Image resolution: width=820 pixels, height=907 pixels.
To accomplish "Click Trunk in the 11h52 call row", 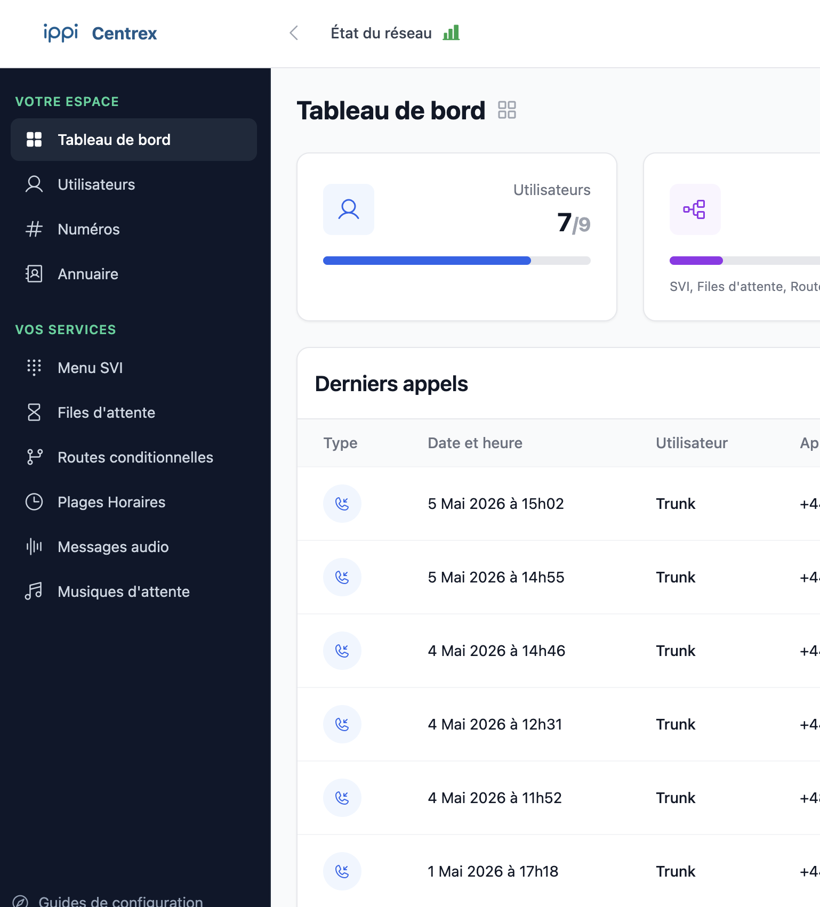I will (676, 798).
